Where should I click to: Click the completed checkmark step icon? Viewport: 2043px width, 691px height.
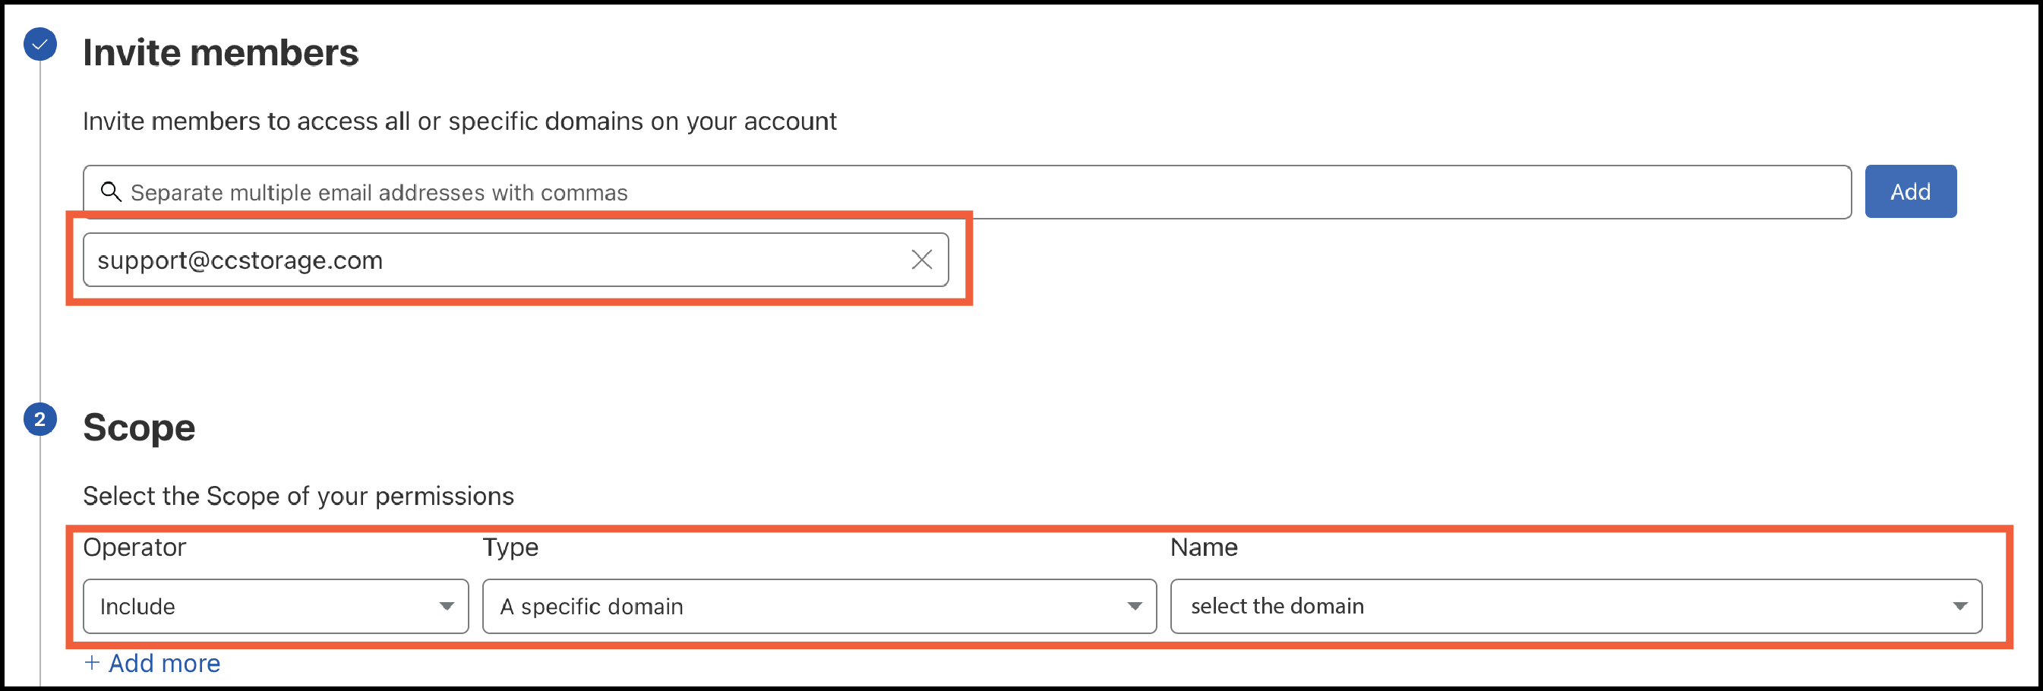click(39, 45)
